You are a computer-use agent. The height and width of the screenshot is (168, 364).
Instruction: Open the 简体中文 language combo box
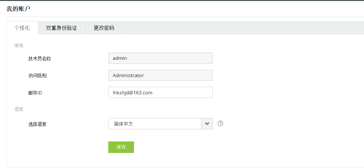(x=155, y=124)
